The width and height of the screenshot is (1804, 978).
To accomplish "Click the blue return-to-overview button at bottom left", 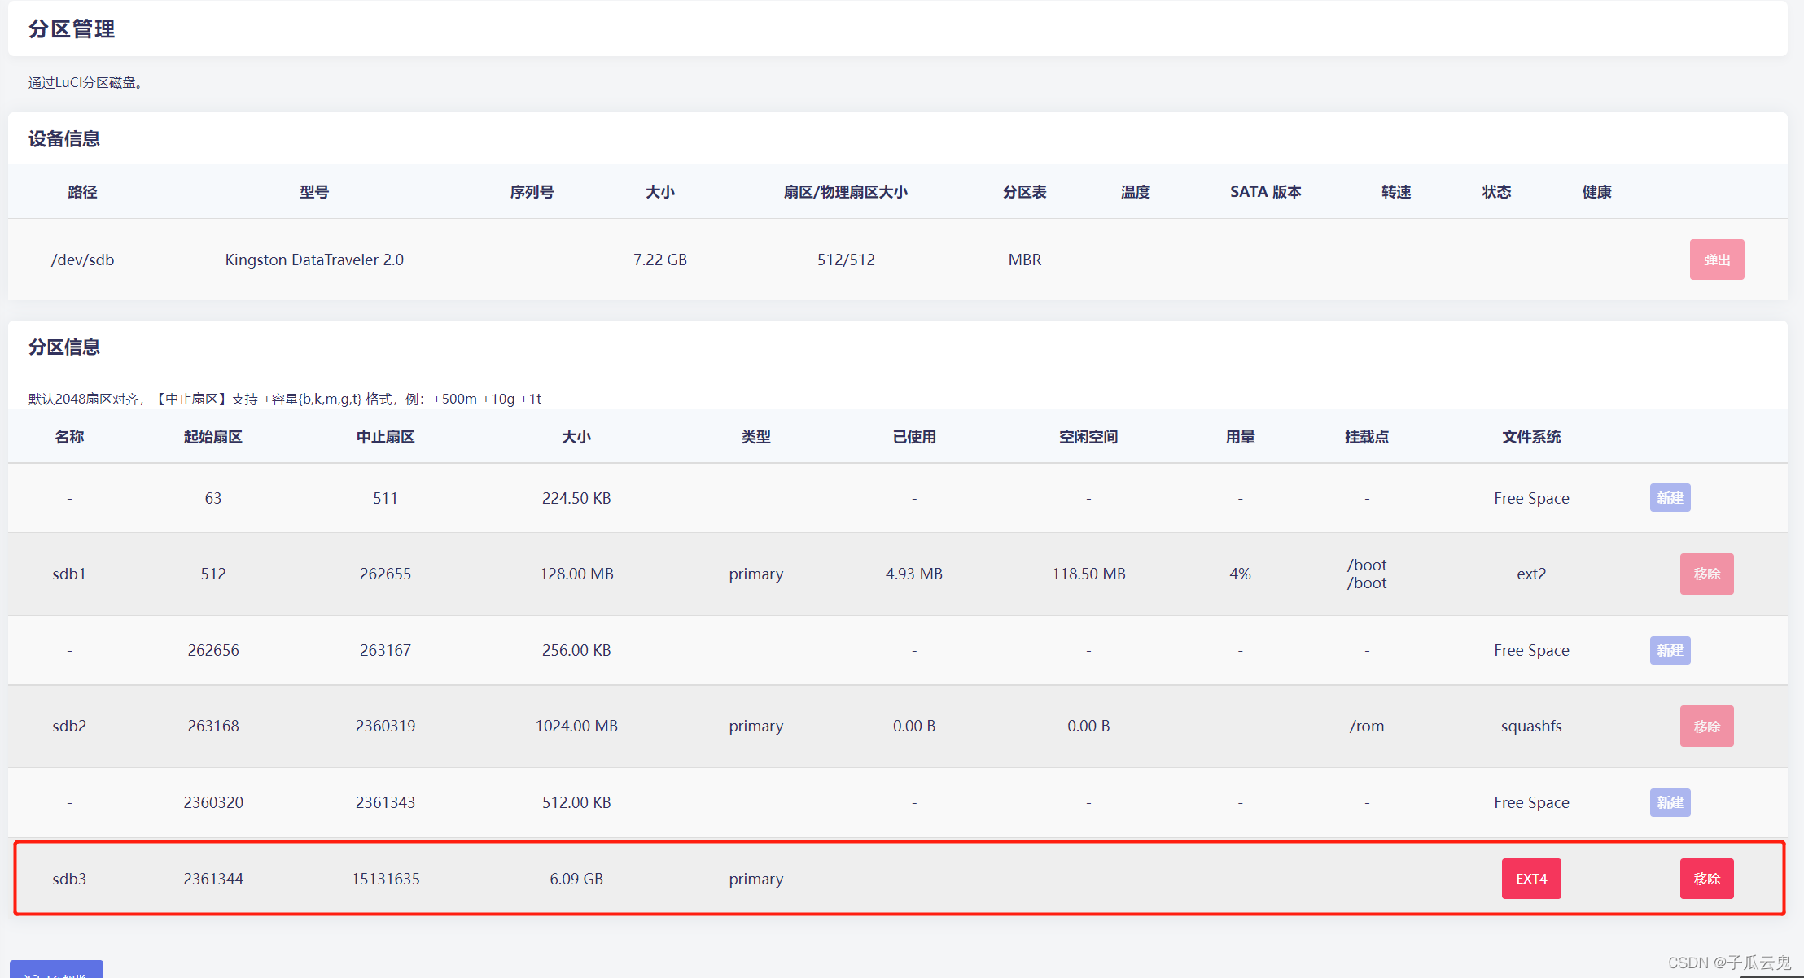I will (56, 970).
